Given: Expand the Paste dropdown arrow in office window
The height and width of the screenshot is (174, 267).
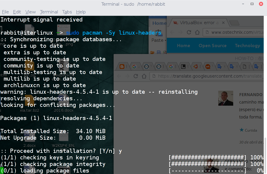Looking at the screenshot, I should [165, 41].
